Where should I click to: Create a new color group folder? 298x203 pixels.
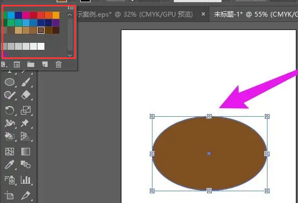[30, 64]
